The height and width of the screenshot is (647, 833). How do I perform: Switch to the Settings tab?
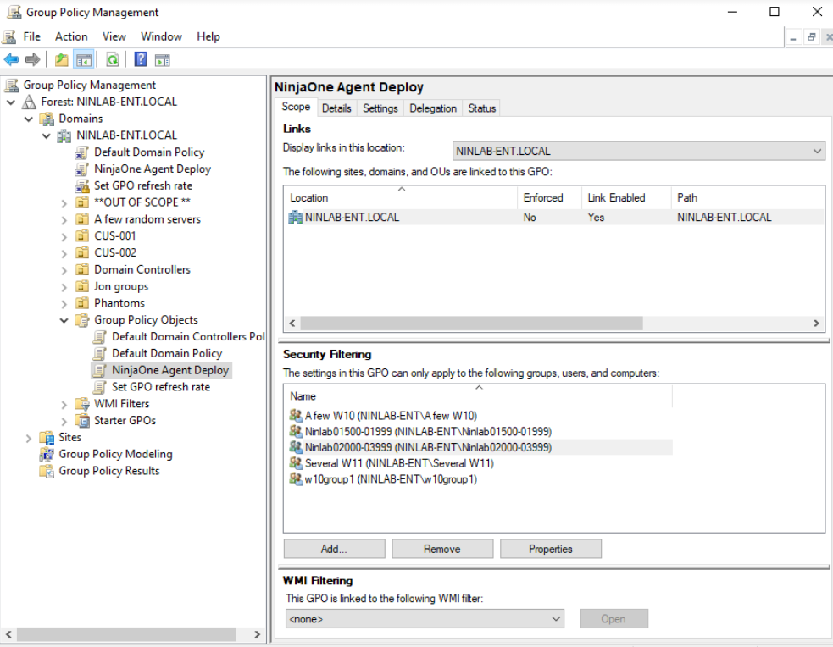click(380, 108)
